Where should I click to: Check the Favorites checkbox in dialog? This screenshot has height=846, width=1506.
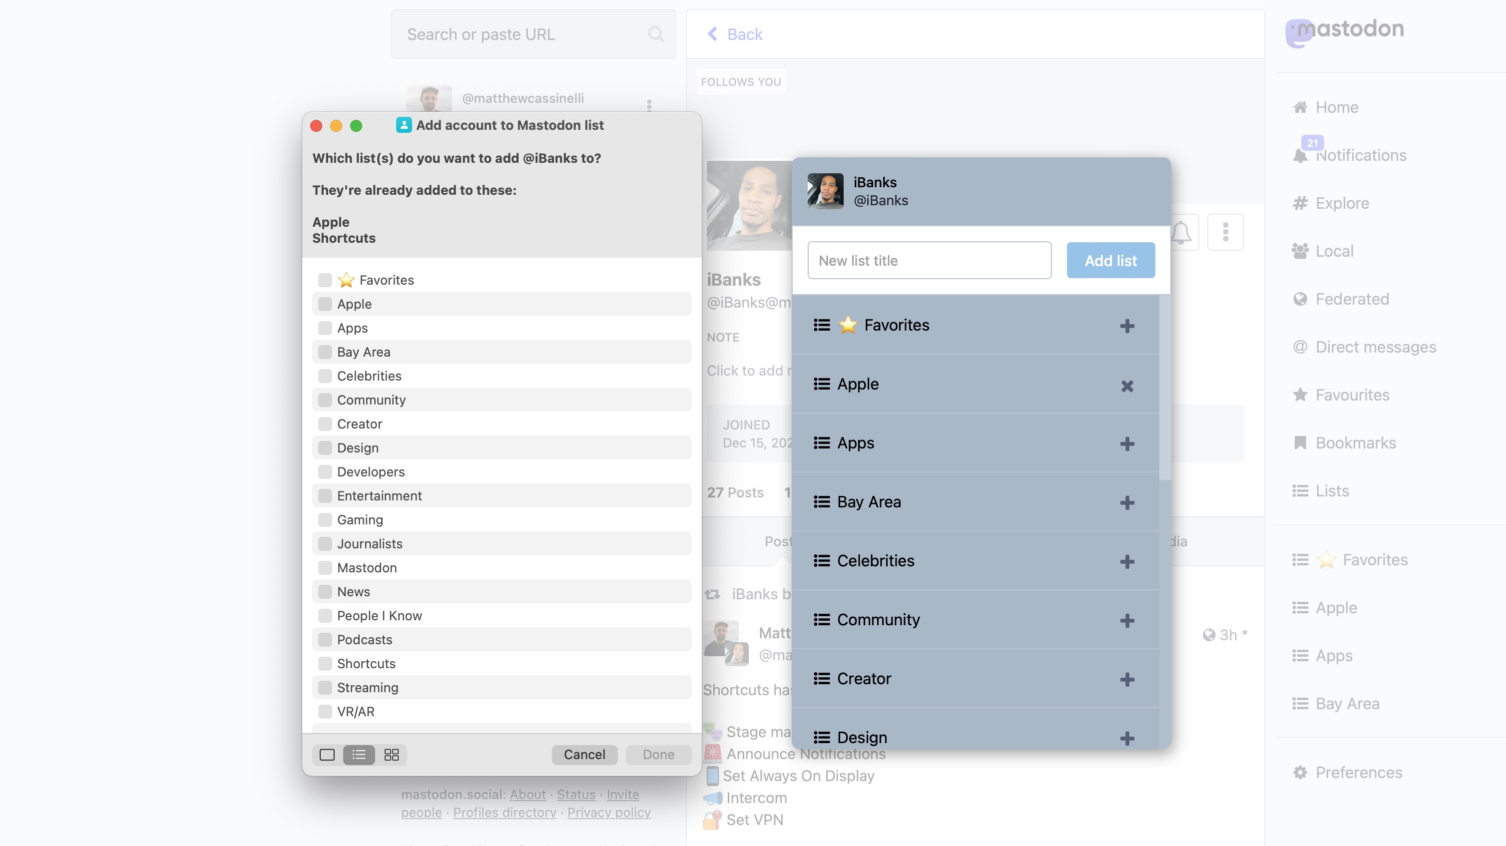325,280
